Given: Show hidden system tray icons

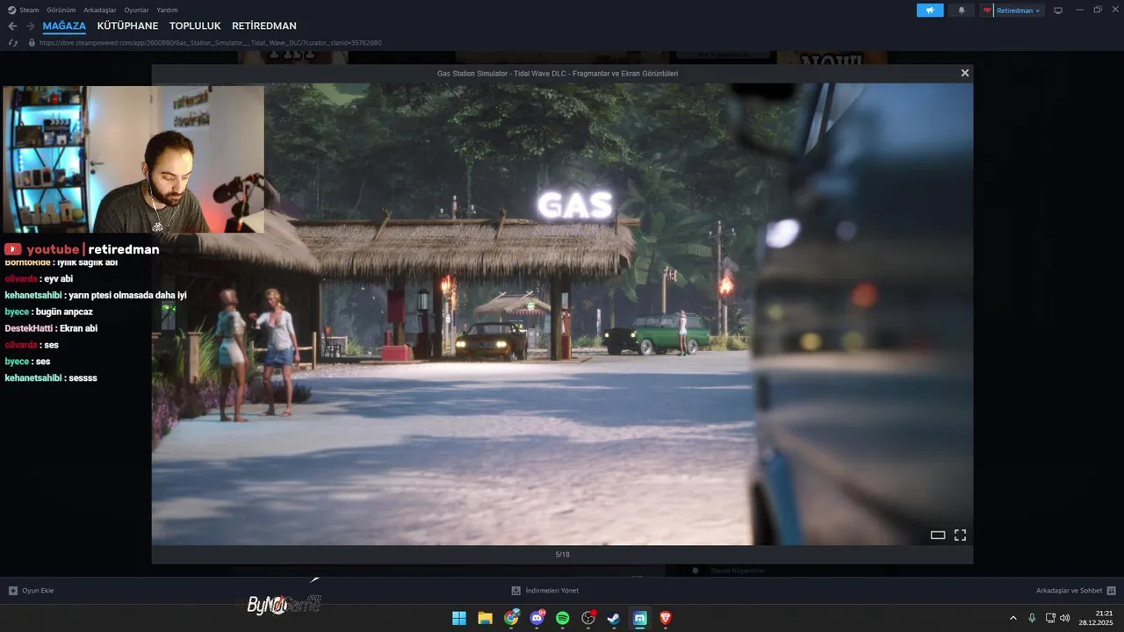Looking at the screenshot, I should (1013, 618).
